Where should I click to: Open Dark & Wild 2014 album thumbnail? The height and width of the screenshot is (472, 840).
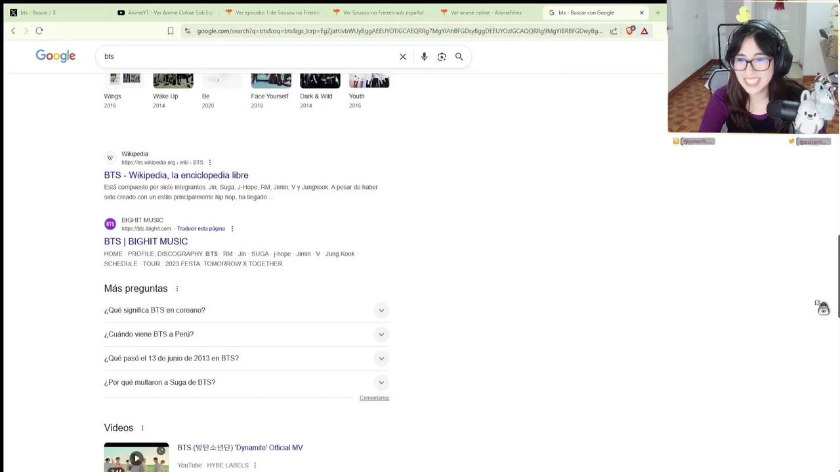coord(320,81)
